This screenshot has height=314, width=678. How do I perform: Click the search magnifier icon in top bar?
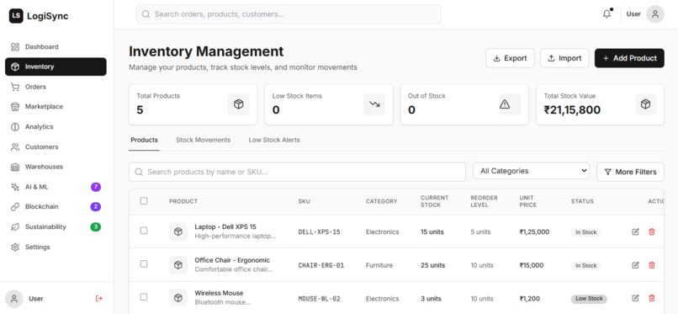click(x=146, y=14)
